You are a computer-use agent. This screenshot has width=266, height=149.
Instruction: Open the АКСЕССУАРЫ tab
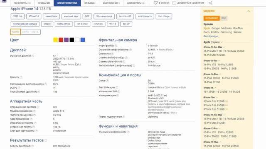pos(136,3)
